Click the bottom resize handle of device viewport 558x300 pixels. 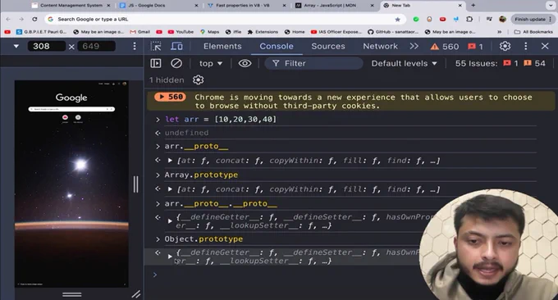point(72,294)
